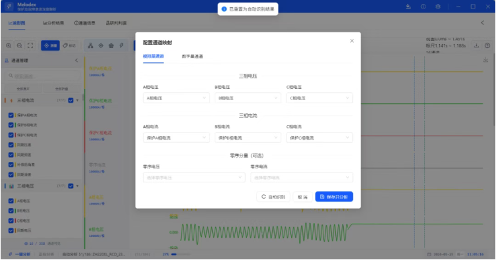Open the A相电流 dropdown showing 保护A相电流
The width and height of the screenshot is (496, 260).
(176, 138)
